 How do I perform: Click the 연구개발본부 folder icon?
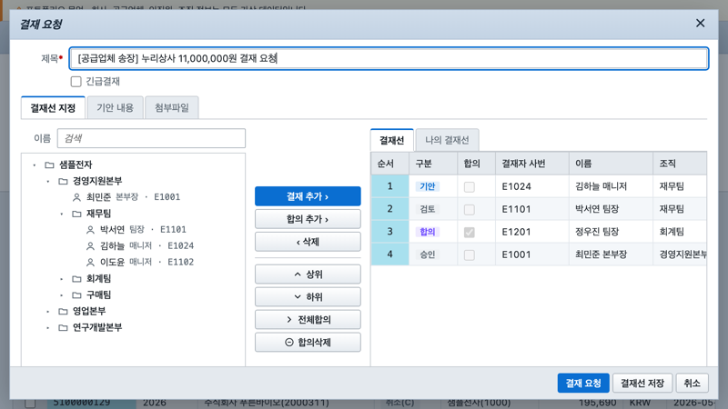point(63,327)
